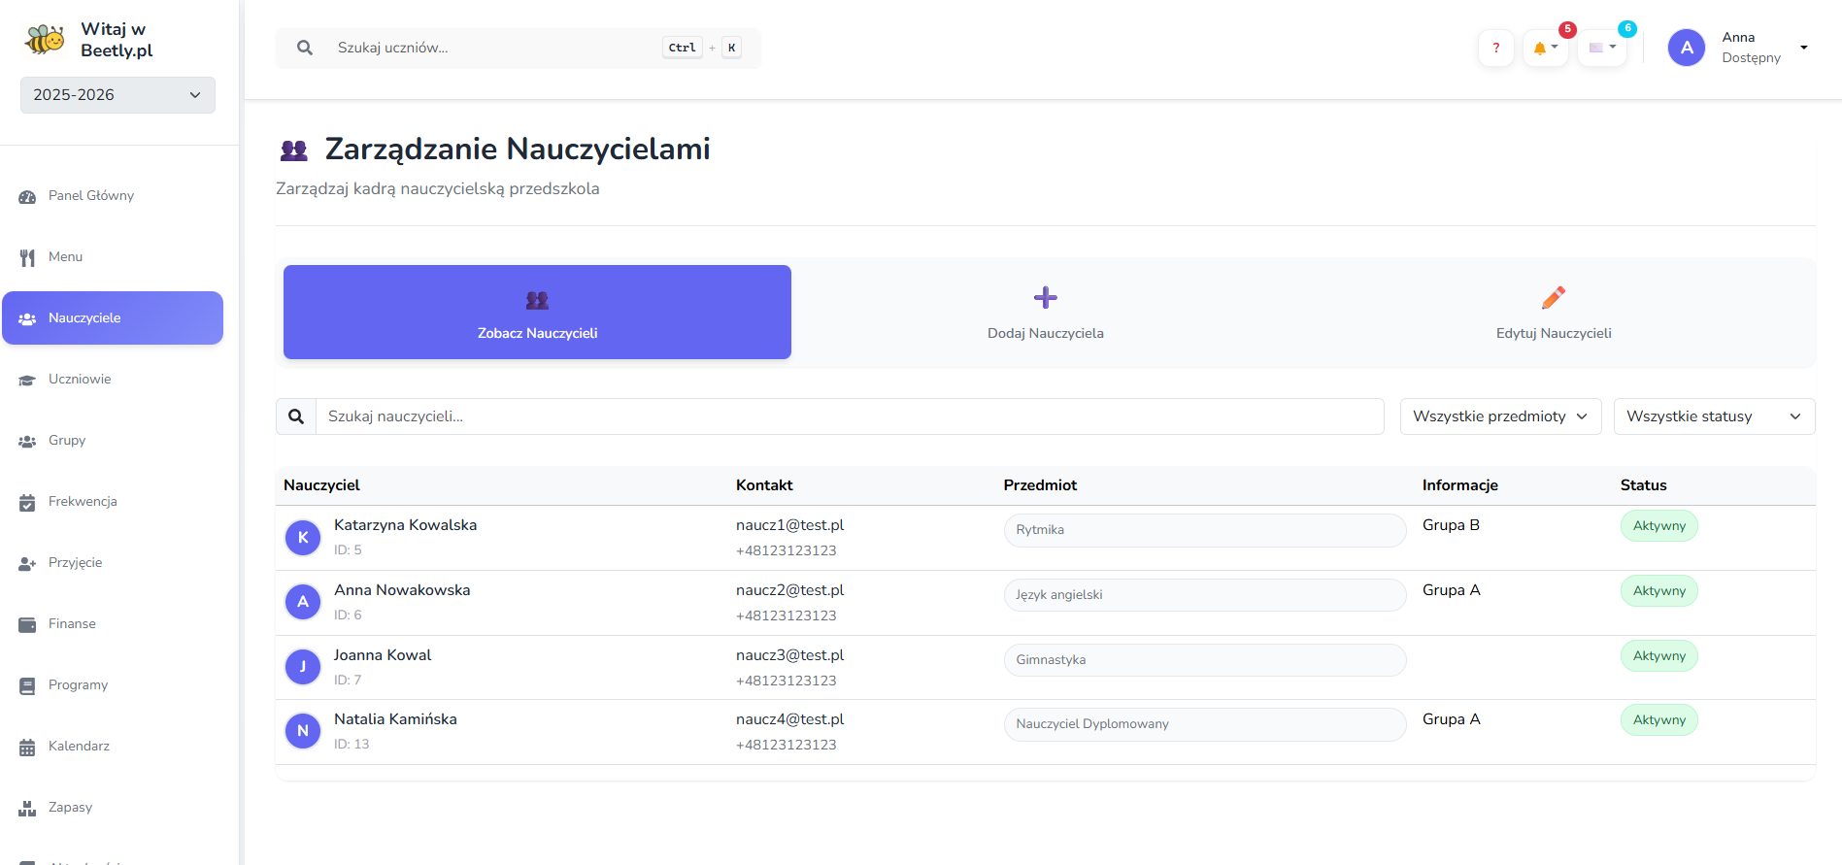Click the Przedmiot column header
Image resolution: width=1842 pixels, height=865 pixels.
[x=1040, y=485]
